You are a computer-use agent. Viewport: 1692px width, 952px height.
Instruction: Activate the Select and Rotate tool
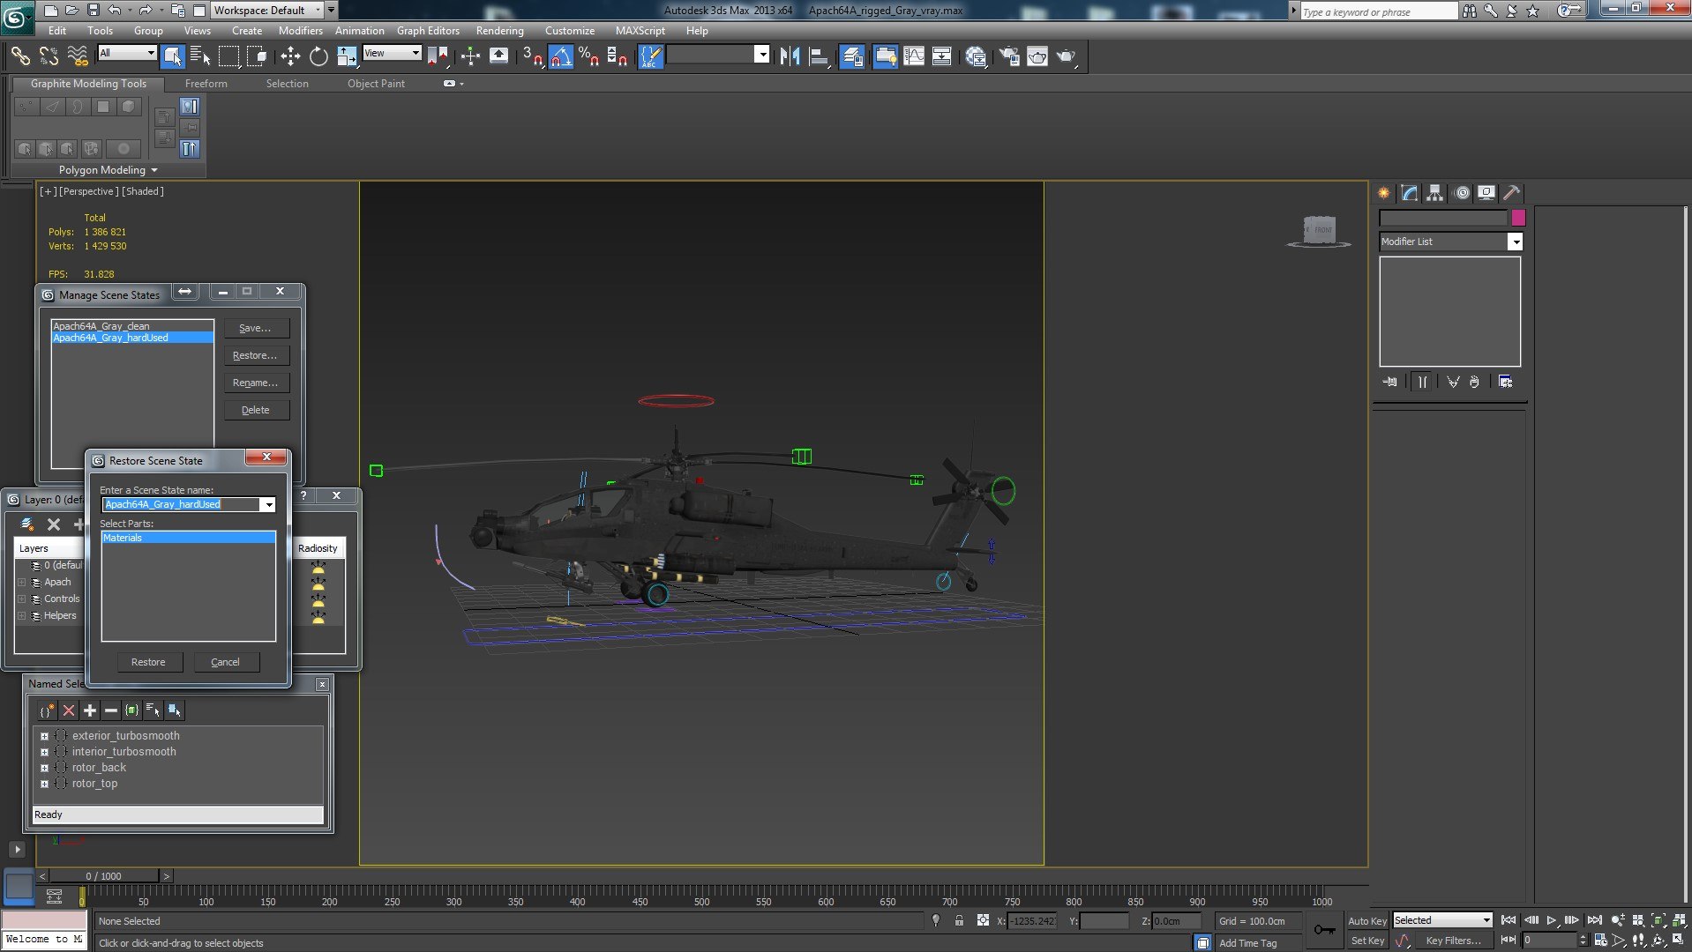pos(318,56)
